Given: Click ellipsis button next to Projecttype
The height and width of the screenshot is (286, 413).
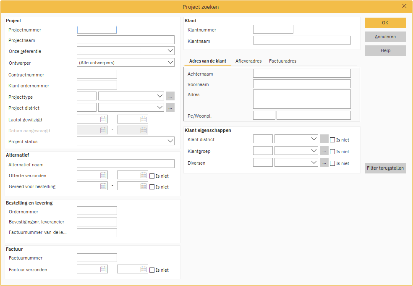Looking at the screenshot, I should [x=170, y=96].
